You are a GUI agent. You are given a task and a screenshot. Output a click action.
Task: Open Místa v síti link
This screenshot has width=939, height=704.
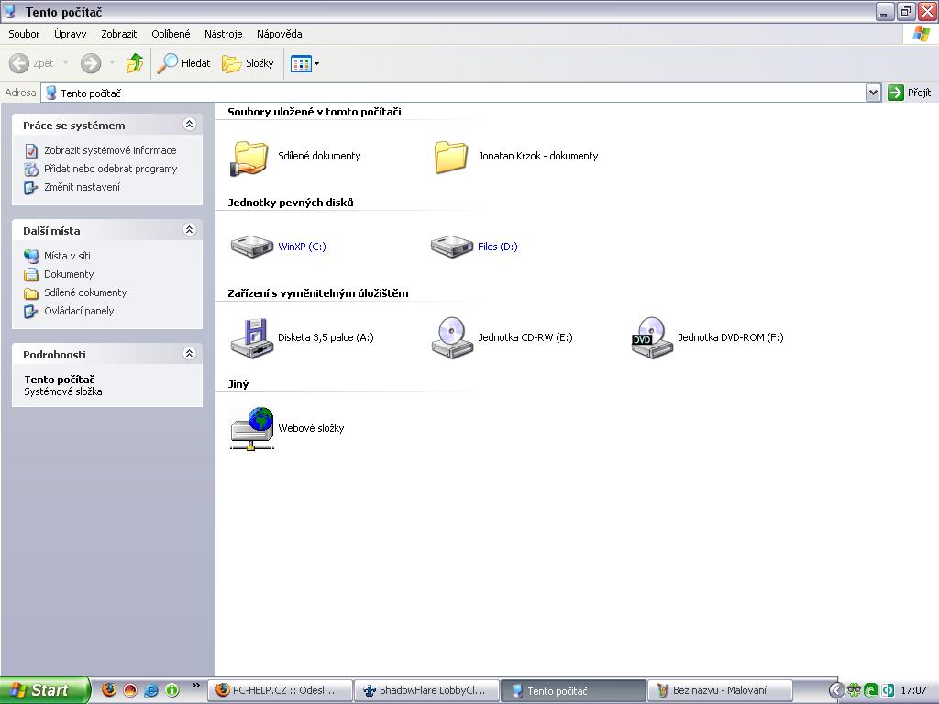[x=67, y=256]
